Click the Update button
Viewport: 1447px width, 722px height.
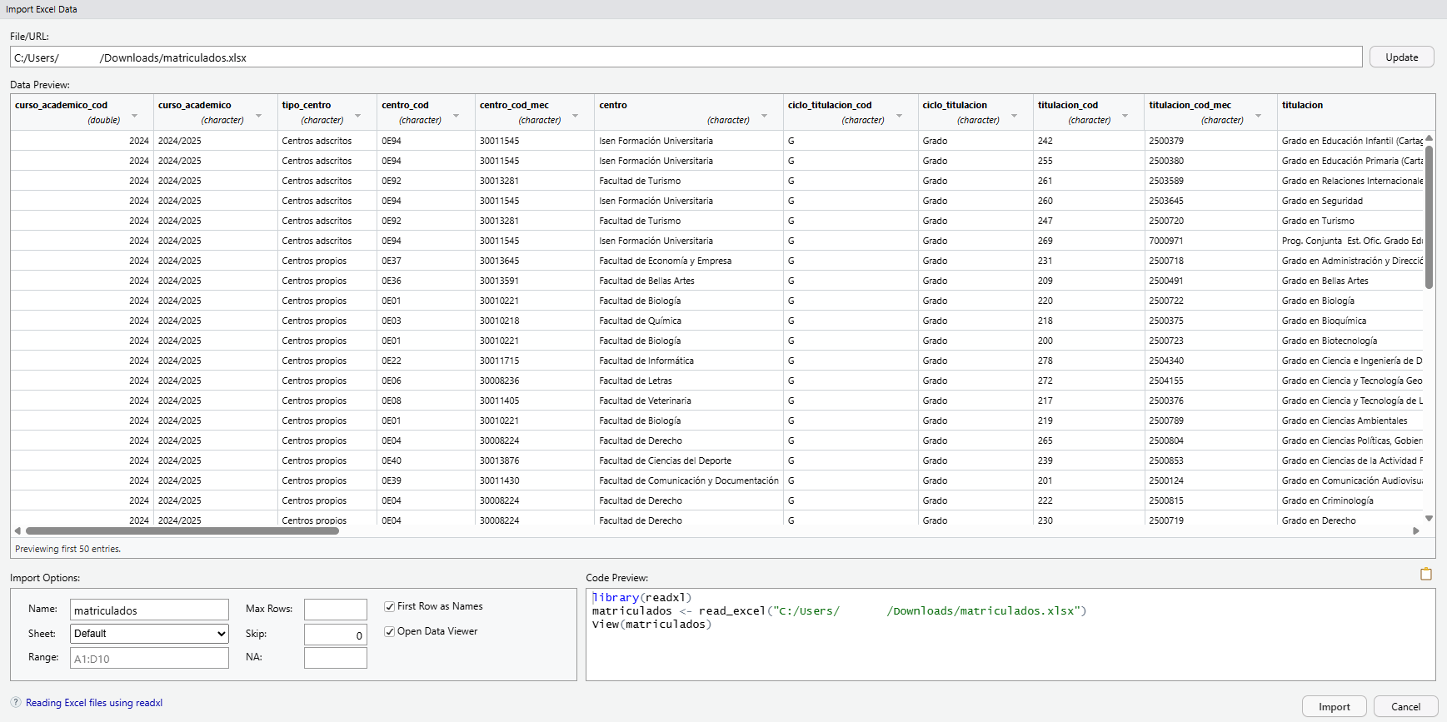point(1401,57)
